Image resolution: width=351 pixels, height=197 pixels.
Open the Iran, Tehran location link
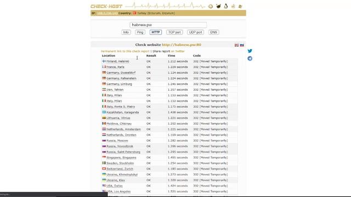(115, 90)
